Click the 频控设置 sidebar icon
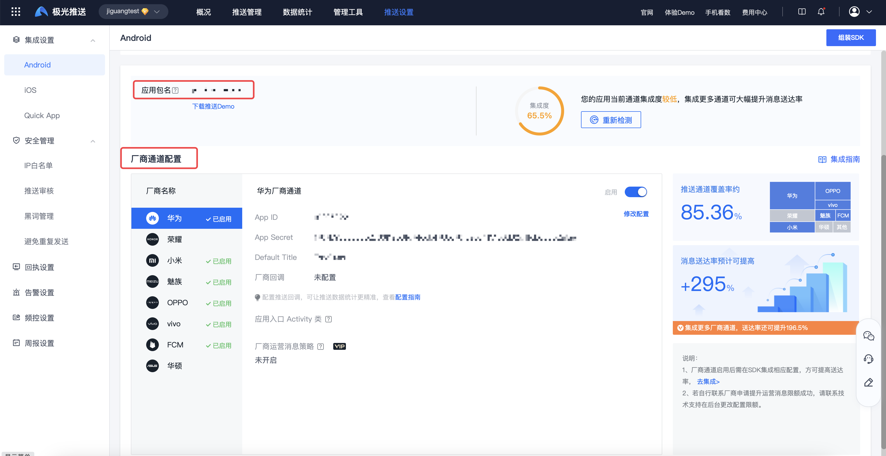Viewport: 886px width, 456px height. click(16, 317)
